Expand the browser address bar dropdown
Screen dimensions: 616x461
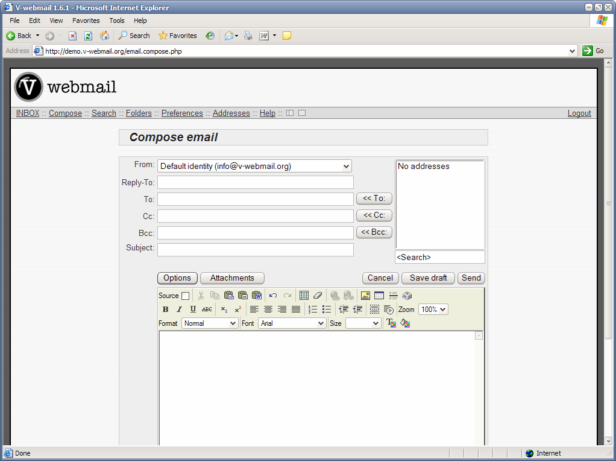click(x=572, y=51)
